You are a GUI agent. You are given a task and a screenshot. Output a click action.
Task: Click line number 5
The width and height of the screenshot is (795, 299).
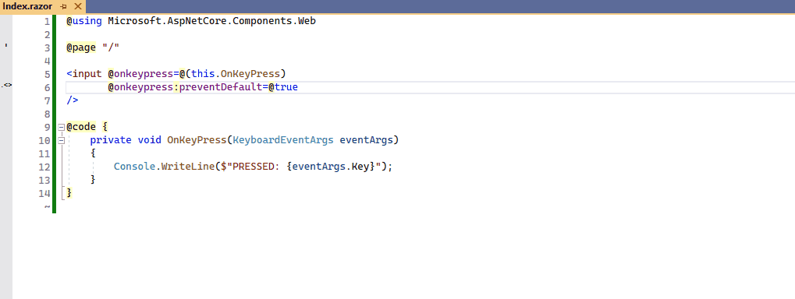click(48, 74)
